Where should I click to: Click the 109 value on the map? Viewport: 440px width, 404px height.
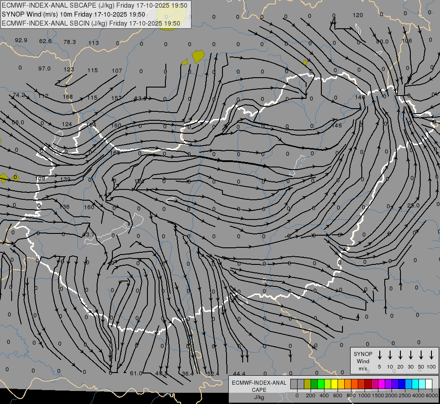pos(40,179)
